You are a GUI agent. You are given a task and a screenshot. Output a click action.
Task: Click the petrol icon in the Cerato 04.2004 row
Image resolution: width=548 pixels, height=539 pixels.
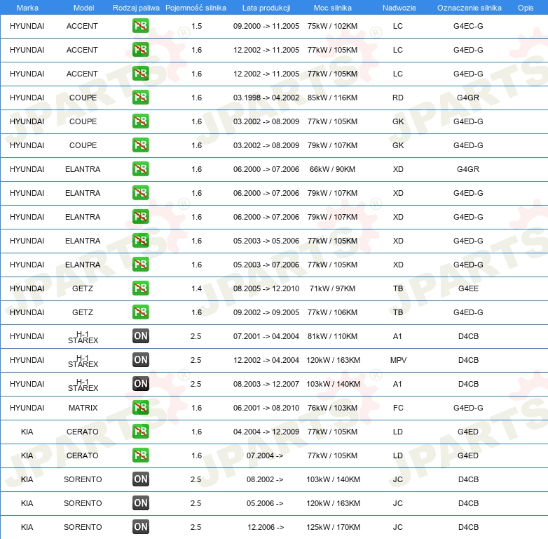coord(140,432)
